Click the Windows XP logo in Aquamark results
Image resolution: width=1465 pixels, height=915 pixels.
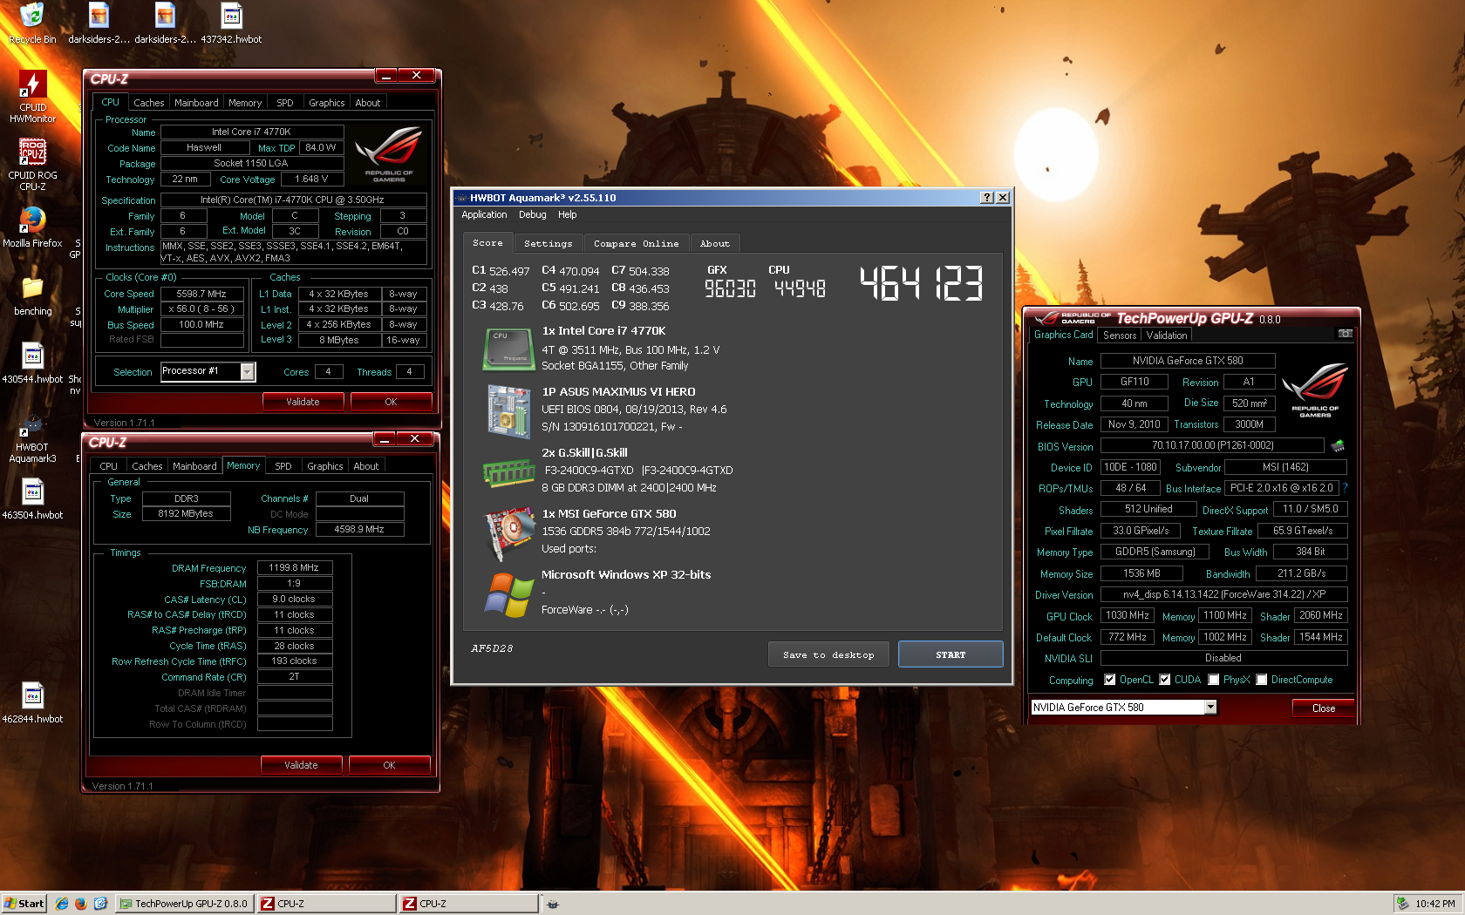tap(508, 595)
